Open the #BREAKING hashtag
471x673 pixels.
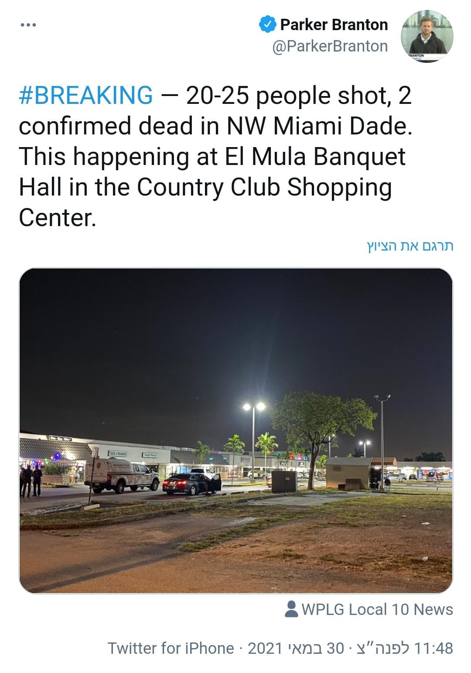[86, 95]
